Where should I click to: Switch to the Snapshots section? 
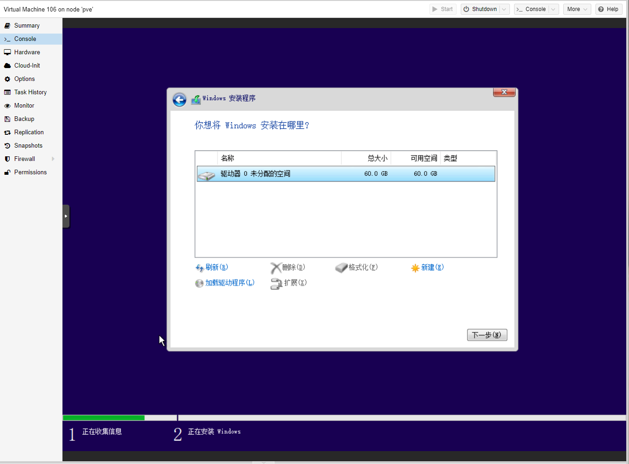pyautogui.click(x=28, y=146)
